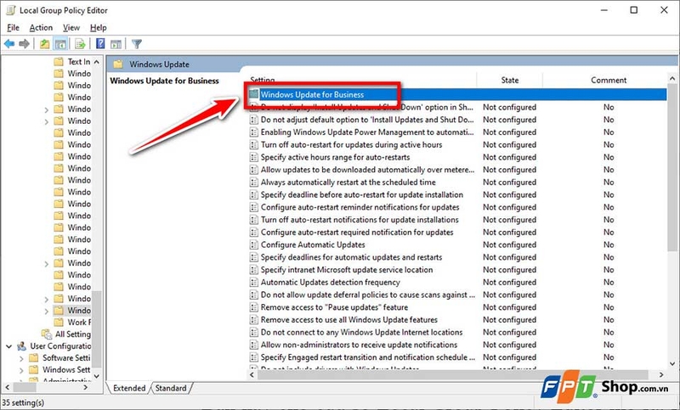680x410 pixels.
Task: Select 'Configure Automatic Updates' policy
Action: pyautogui.click(x=313, y=244)
